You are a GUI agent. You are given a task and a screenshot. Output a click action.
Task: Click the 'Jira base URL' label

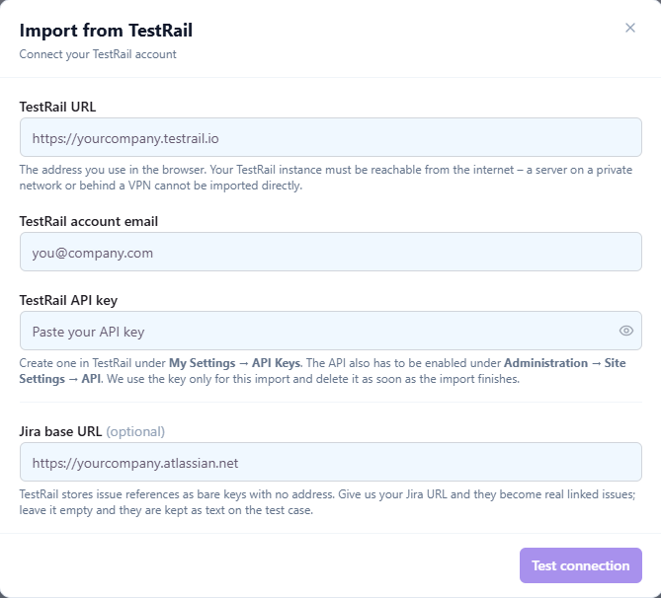(60, 431)
